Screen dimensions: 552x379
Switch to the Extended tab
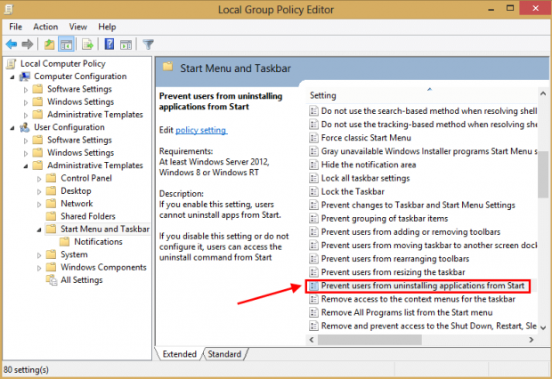coord(180,354)
